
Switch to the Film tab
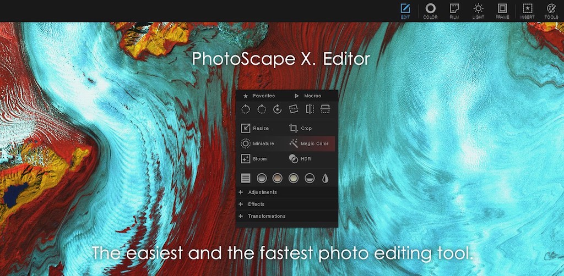coord(454,10)
